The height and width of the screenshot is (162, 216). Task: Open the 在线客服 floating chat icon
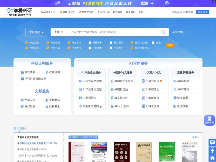209,120
